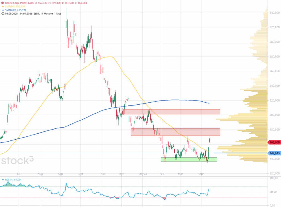Click the candlestick icon beside Oracle Corp.
This screenshot has height=207, width=281.
click(x=3, y=2)
